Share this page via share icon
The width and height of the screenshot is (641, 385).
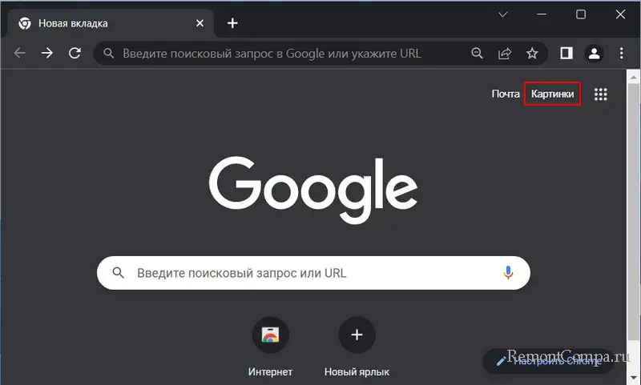point(505,54)
